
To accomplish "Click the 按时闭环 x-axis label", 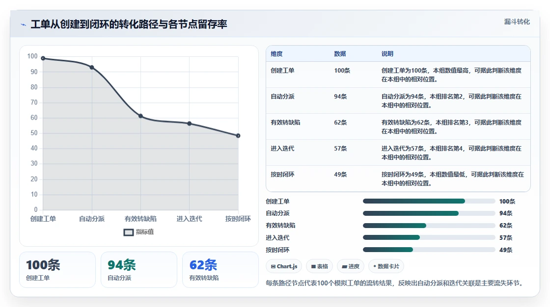I will (x=238, y=219).
